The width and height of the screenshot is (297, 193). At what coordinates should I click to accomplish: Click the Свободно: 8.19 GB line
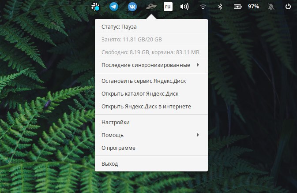pyautogui.click(x=151, y=52)
